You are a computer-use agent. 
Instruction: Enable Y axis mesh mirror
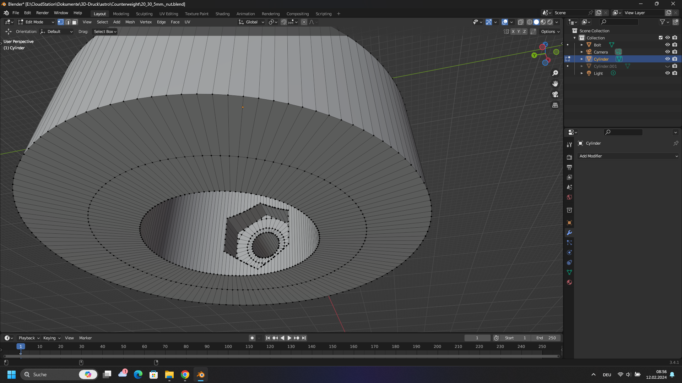point(519,32)
